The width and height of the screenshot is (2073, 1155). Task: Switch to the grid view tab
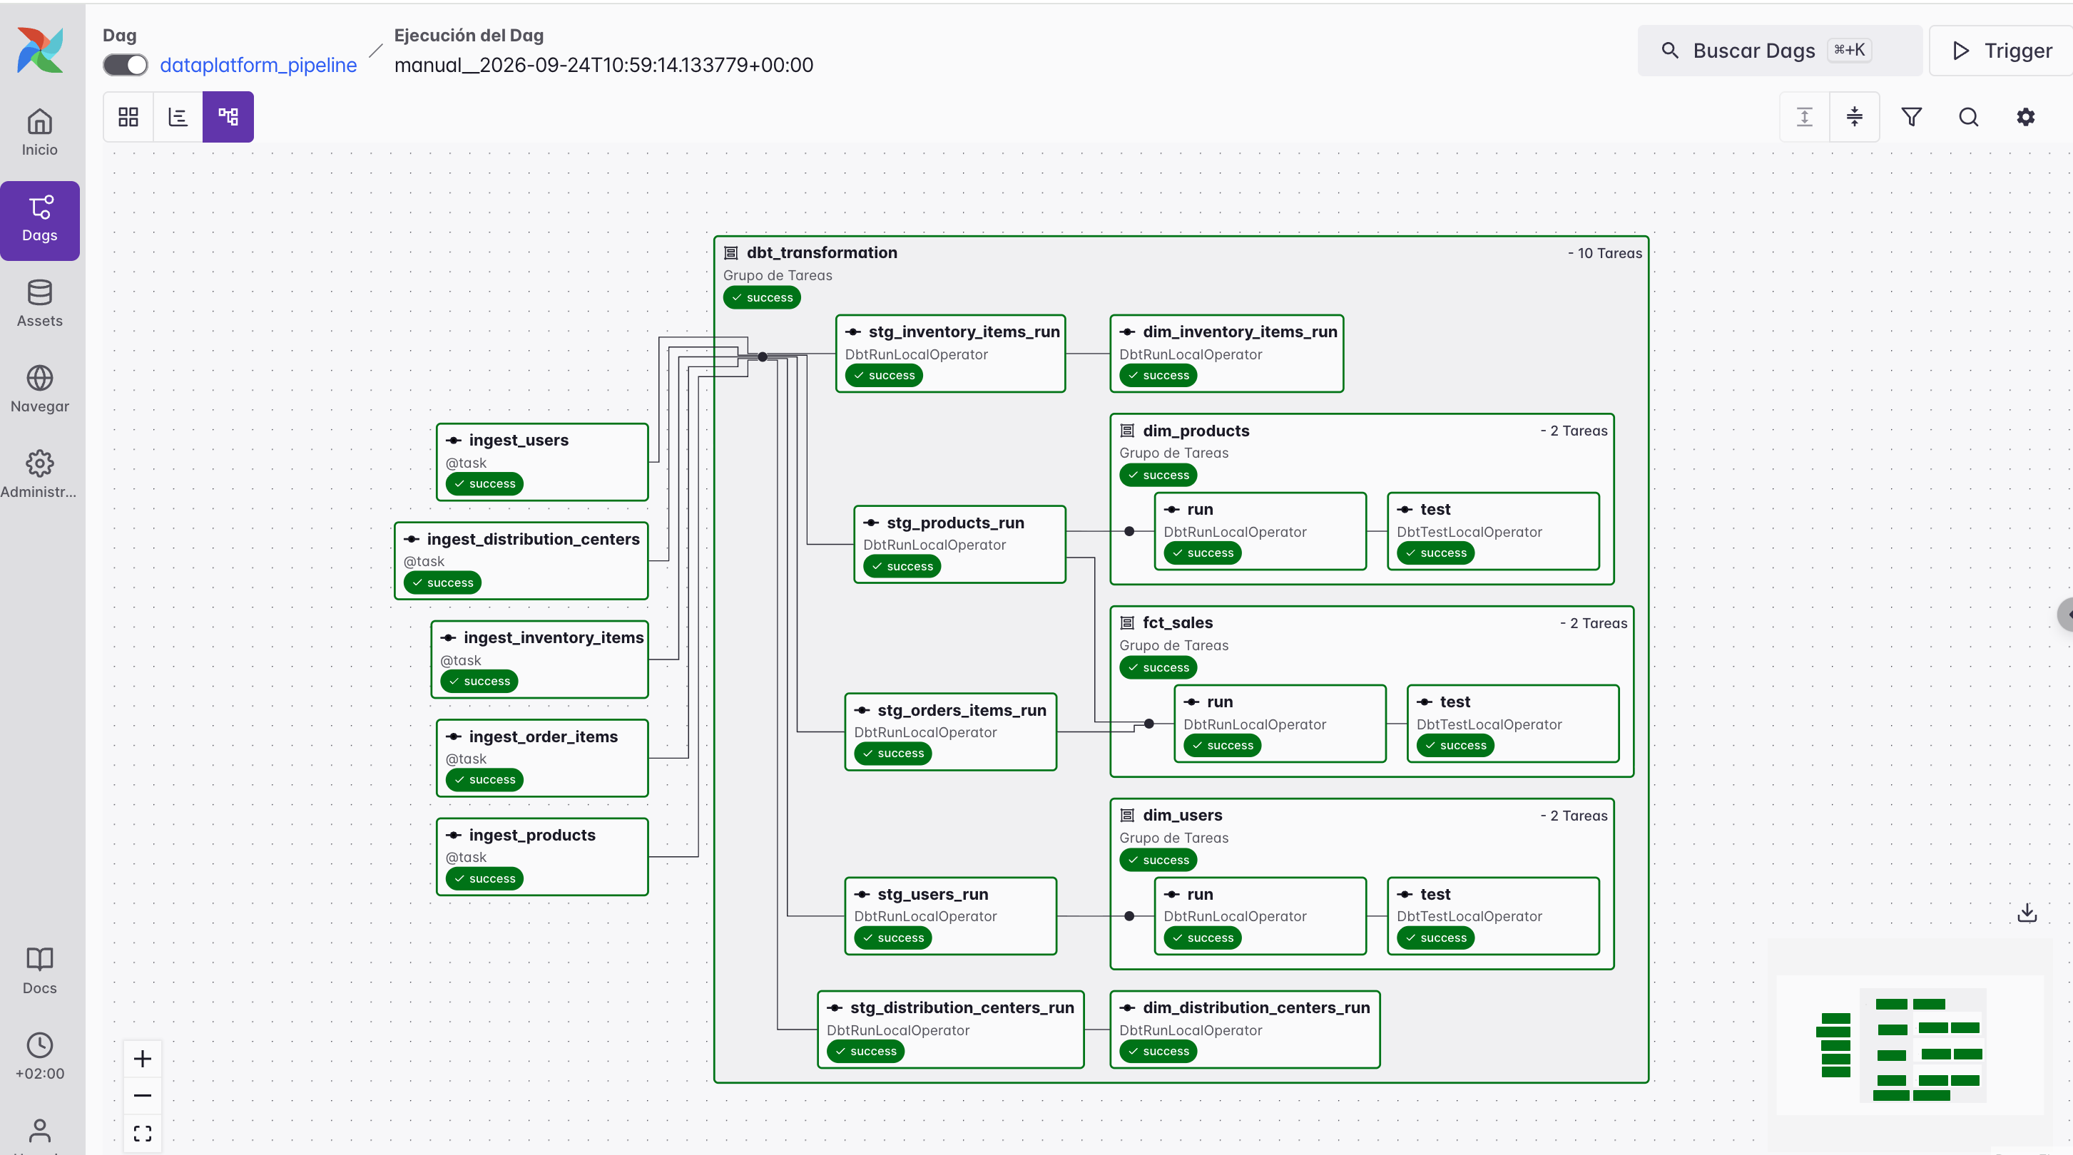point(128,117)
